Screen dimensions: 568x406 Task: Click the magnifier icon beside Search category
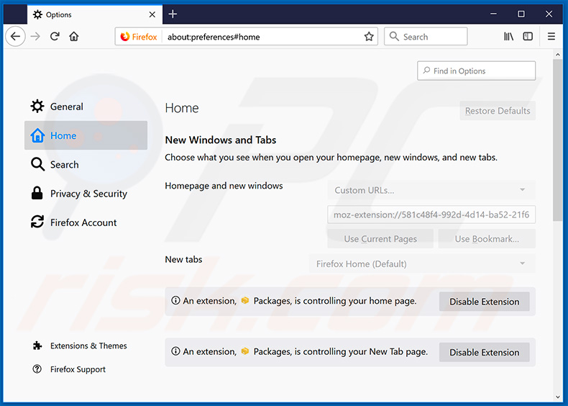tap(37, 164)
